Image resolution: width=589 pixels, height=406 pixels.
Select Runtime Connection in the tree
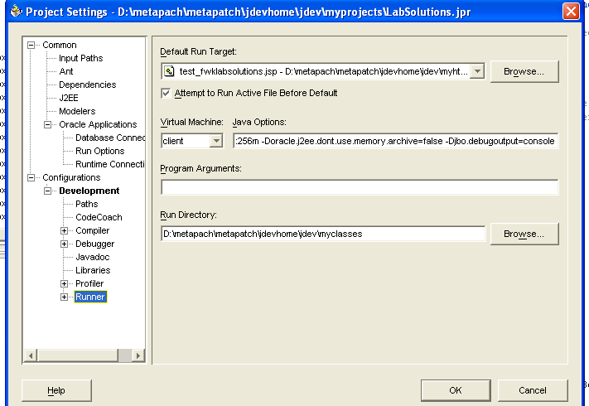(x=109, y=164)
